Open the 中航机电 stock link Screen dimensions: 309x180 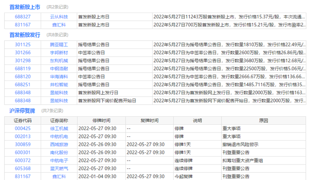(59, 136)
